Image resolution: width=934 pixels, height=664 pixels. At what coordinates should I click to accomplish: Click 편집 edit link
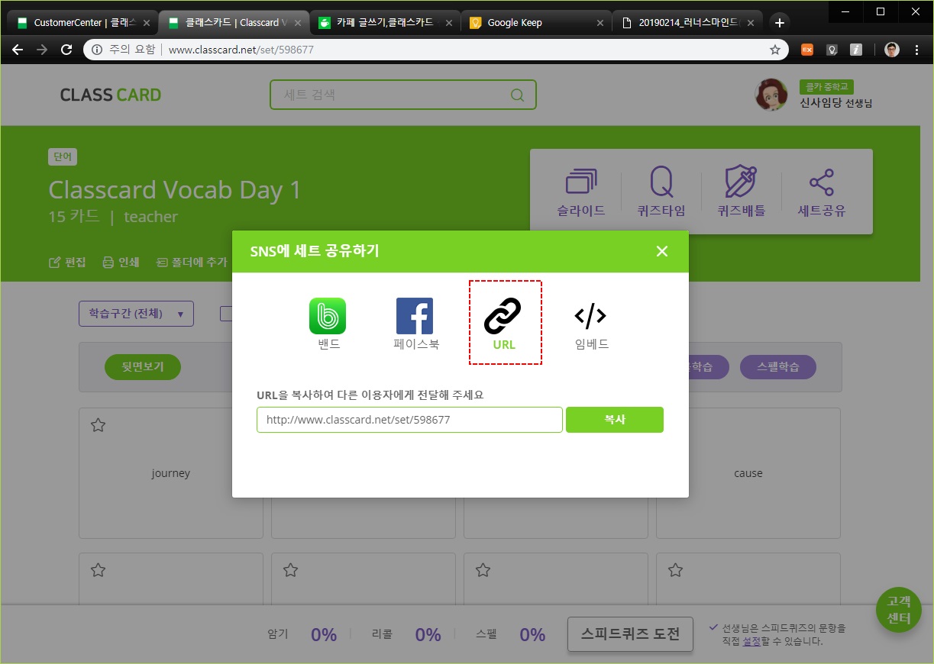[x=67, y=262]
